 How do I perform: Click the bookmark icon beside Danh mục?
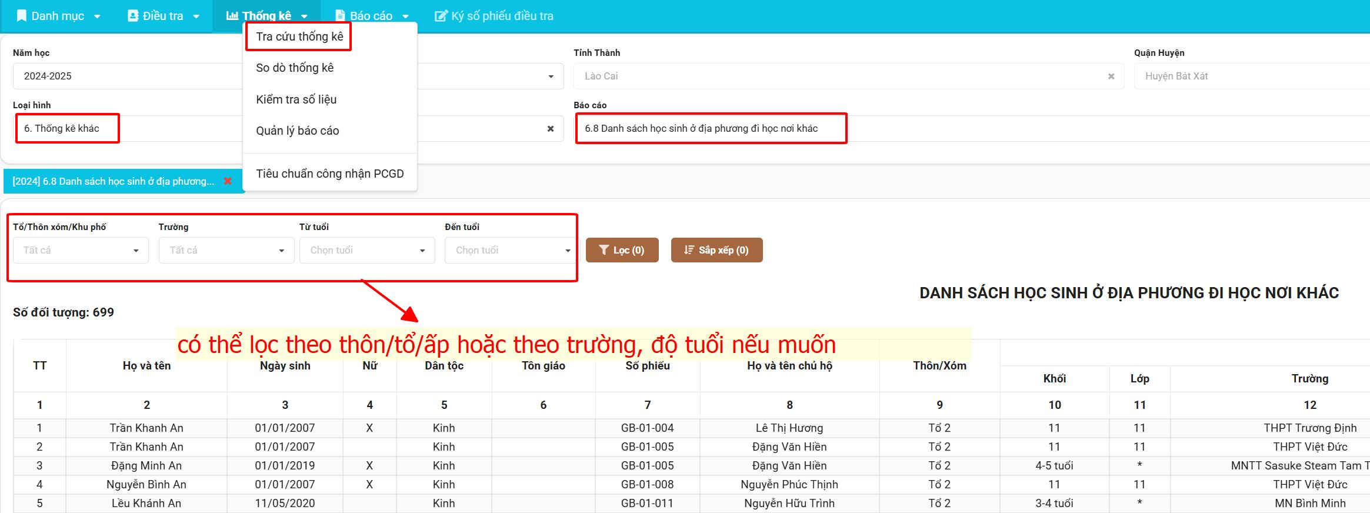point(22,16)
